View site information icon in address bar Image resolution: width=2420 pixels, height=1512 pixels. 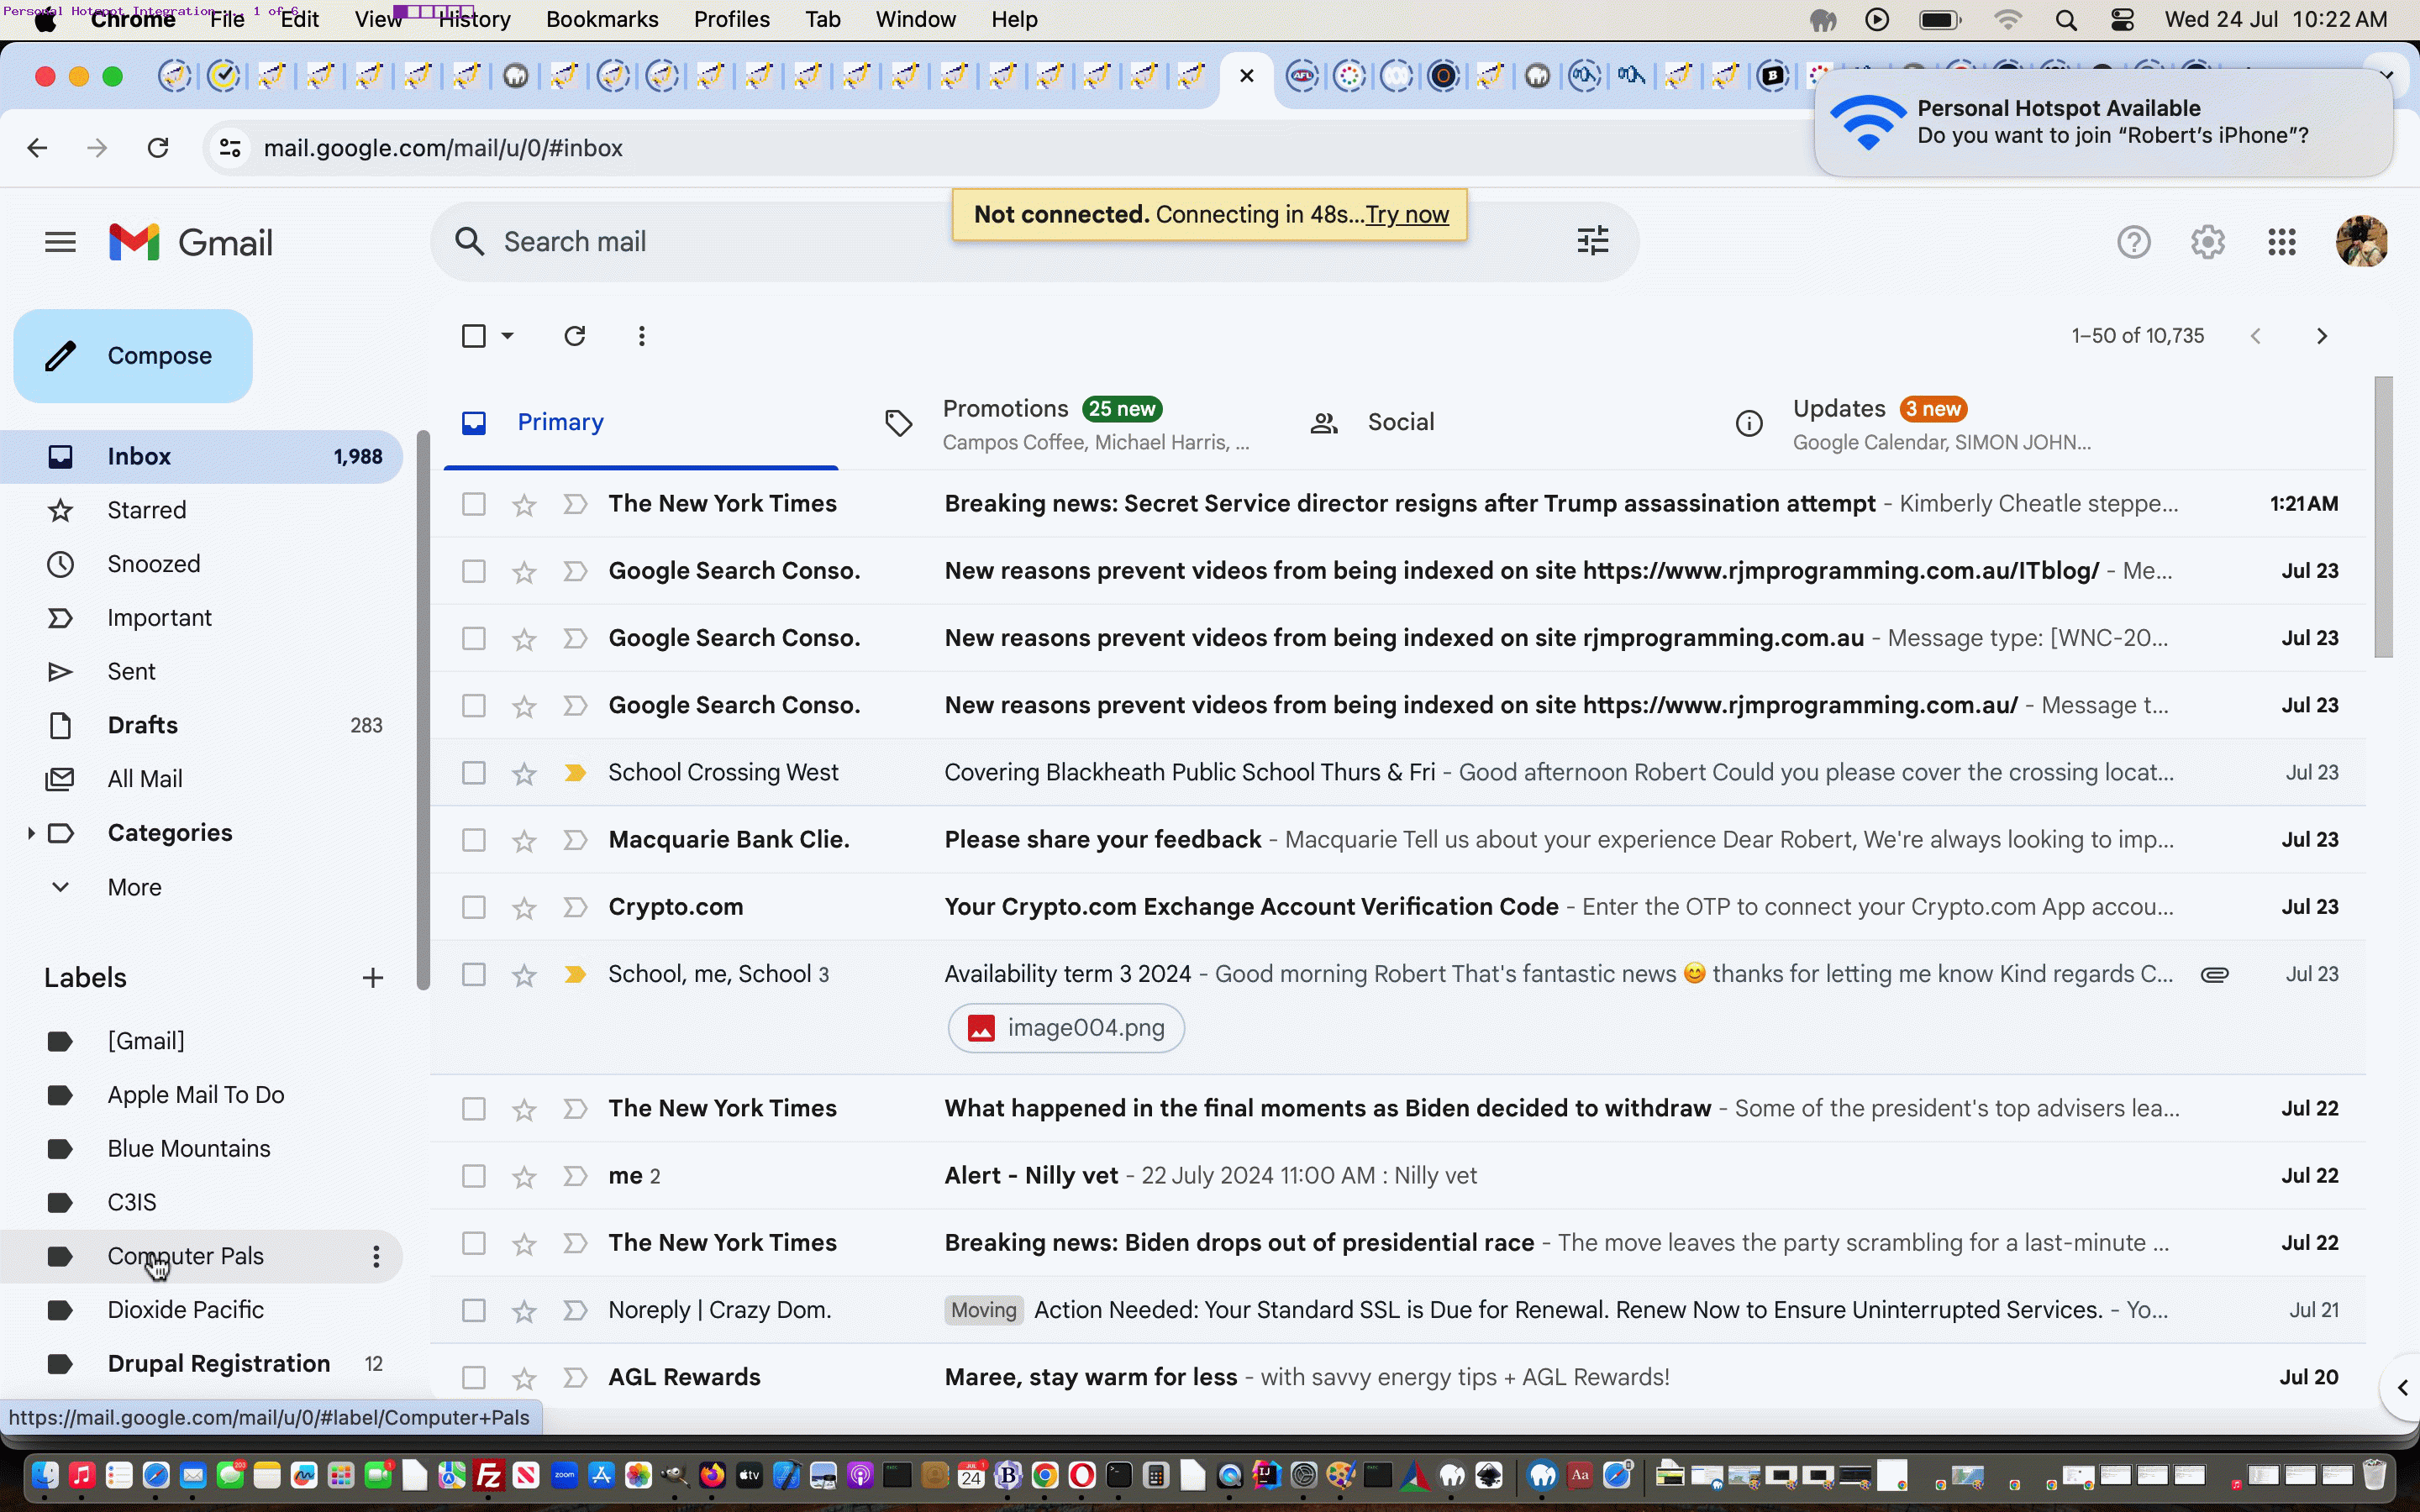[230, 148]
